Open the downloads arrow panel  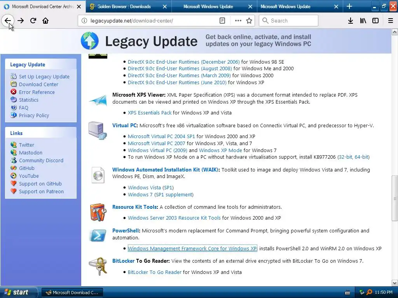[351, 21]
